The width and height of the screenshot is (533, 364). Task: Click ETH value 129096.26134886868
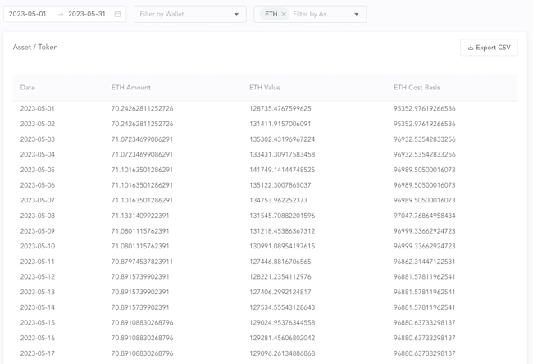point(282,353)
